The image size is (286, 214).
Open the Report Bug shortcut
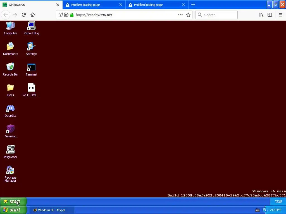coord(31,28)
